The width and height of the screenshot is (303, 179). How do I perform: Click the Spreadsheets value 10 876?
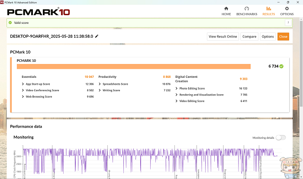point(166,84)
